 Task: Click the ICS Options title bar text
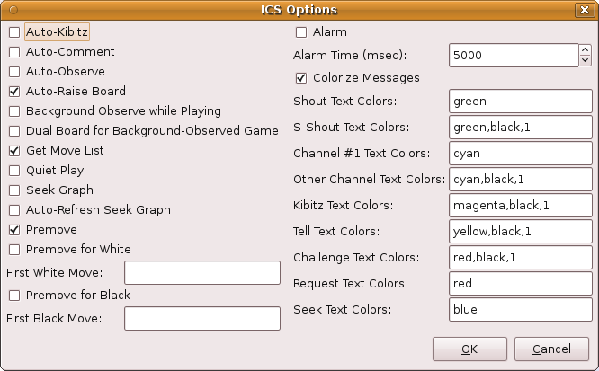299,10
